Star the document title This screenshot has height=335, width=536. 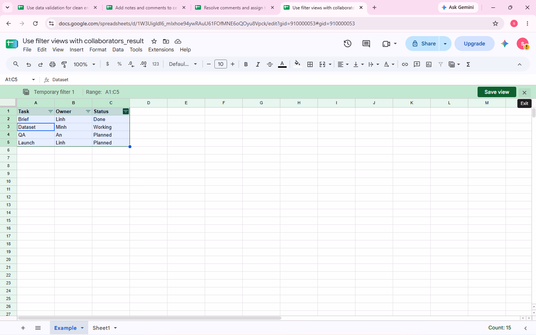tap(154, 41)
